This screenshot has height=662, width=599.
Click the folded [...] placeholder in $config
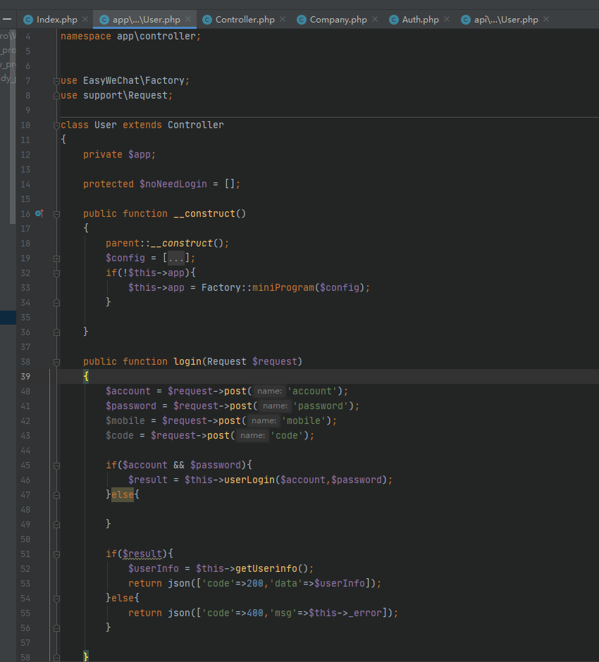(176, 258)
